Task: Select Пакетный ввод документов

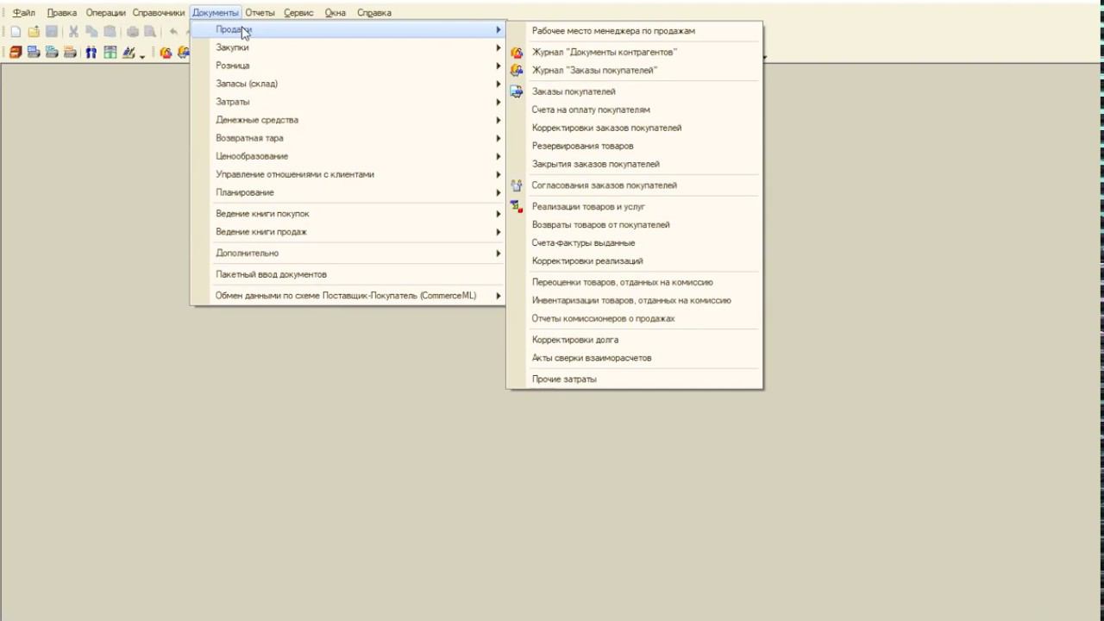Action: click(348, 274)
